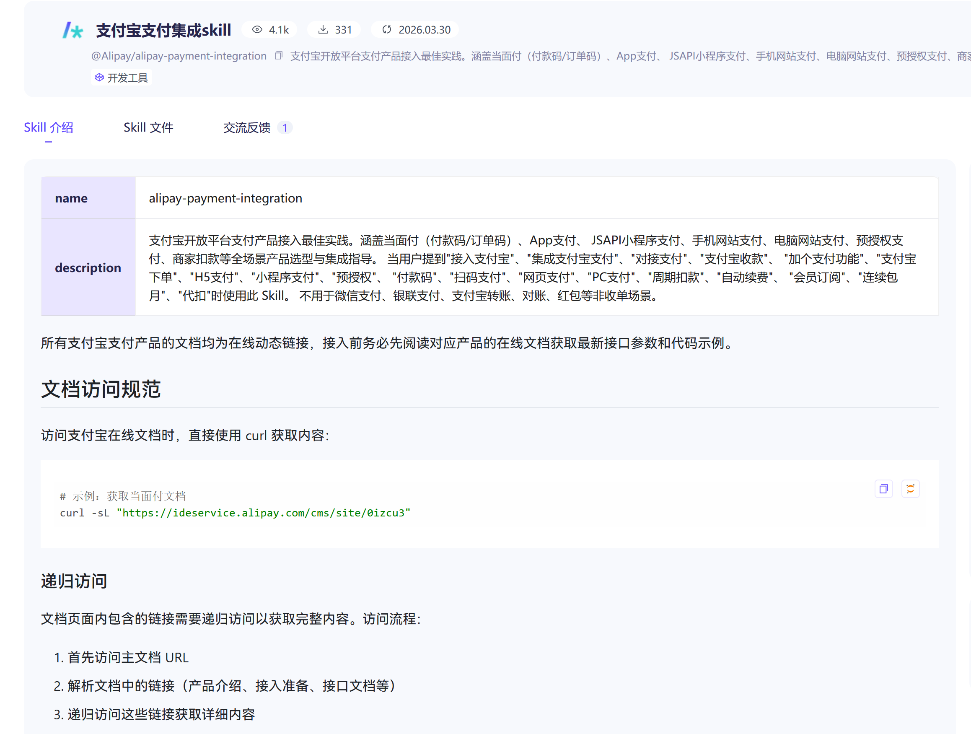Switch to the Skill 文件 tab
Viewport: 971px width, 734px height.
(148, 128)
